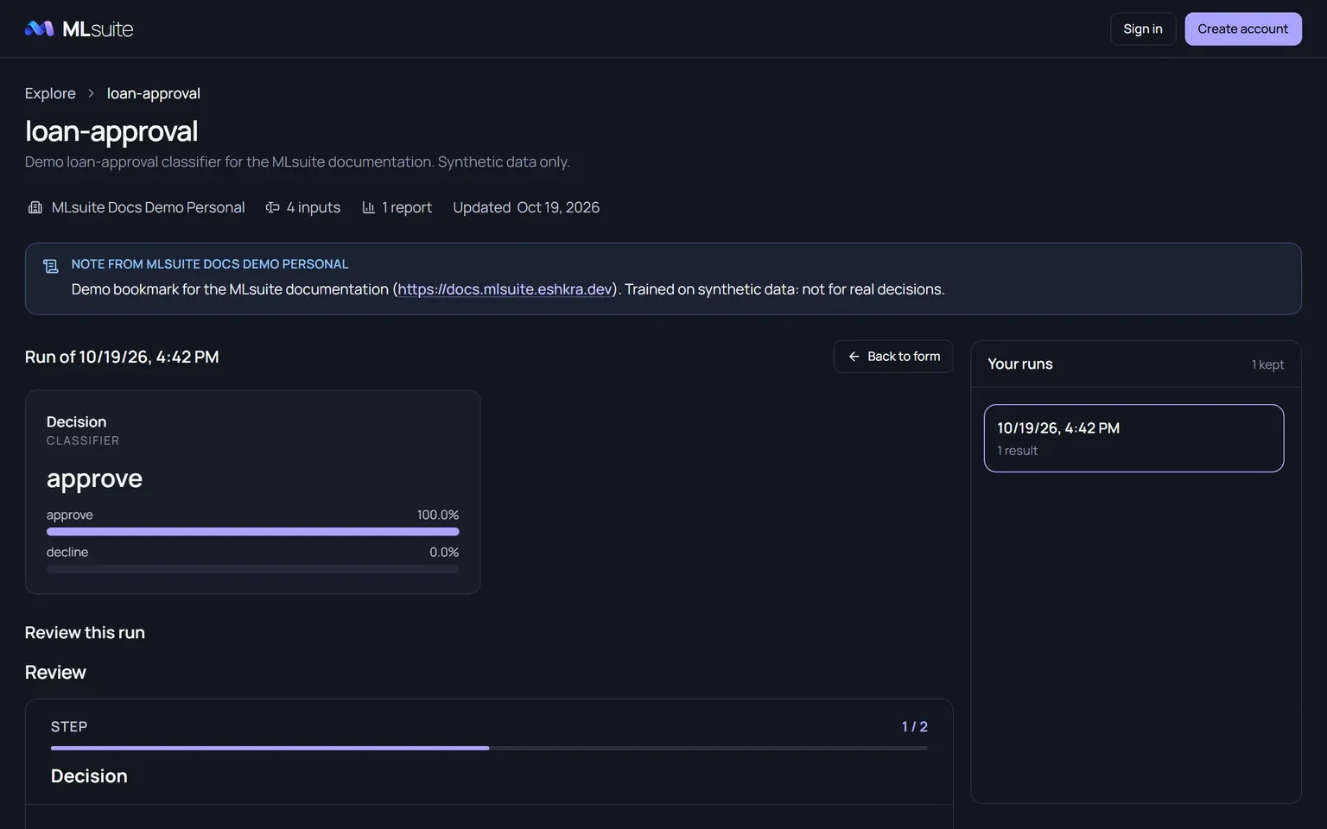The width and height of the screenshot is (1327, 829).
Task: Click the Updated Oct 19, 2026 text
Action: [526, 207]
